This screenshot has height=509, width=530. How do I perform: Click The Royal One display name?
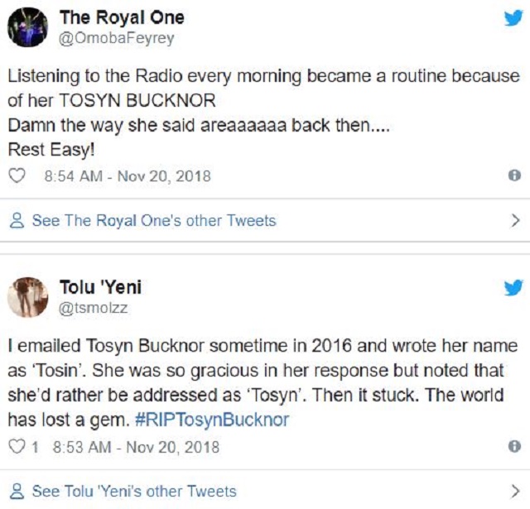coord(122,17)
